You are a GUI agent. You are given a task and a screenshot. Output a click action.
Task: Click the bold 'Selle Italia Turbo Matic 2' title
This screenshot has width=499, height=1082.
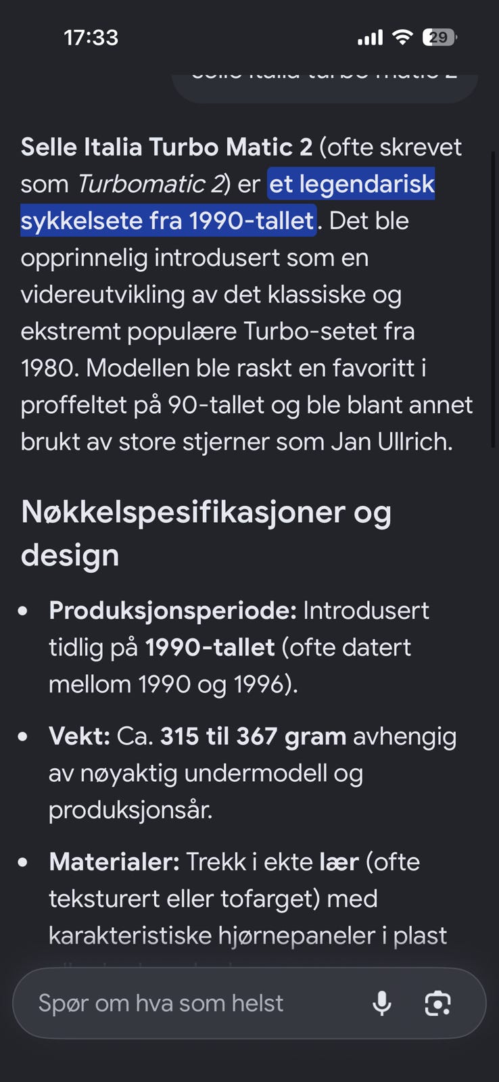(x=166, y=147)
